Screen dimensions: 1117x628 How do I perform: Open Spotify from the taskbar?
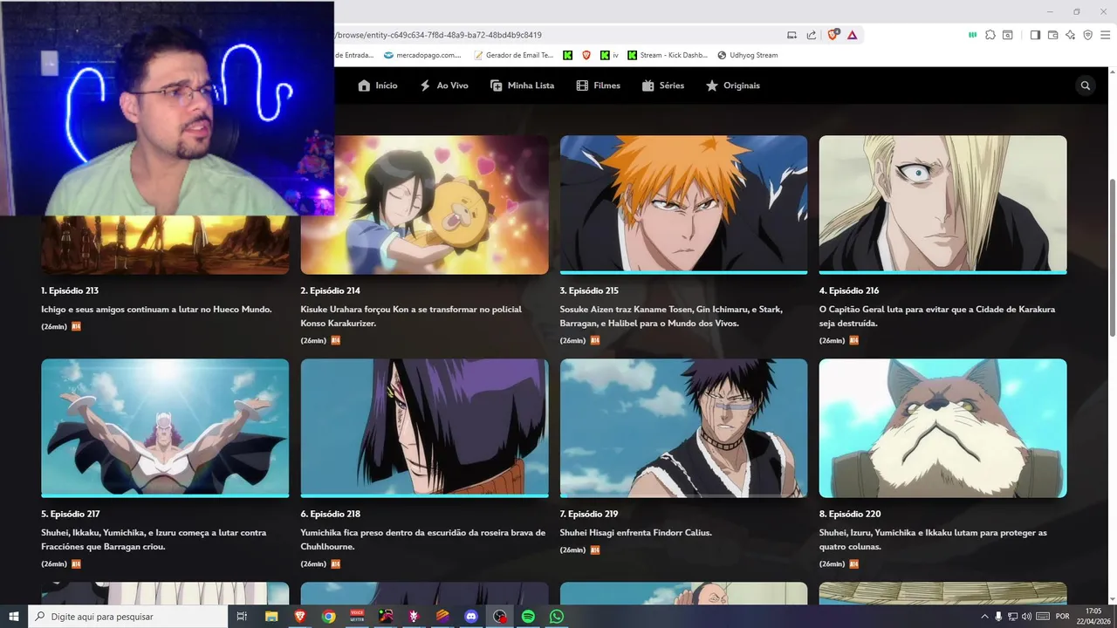pyautogui.click(x=528, y=617)
